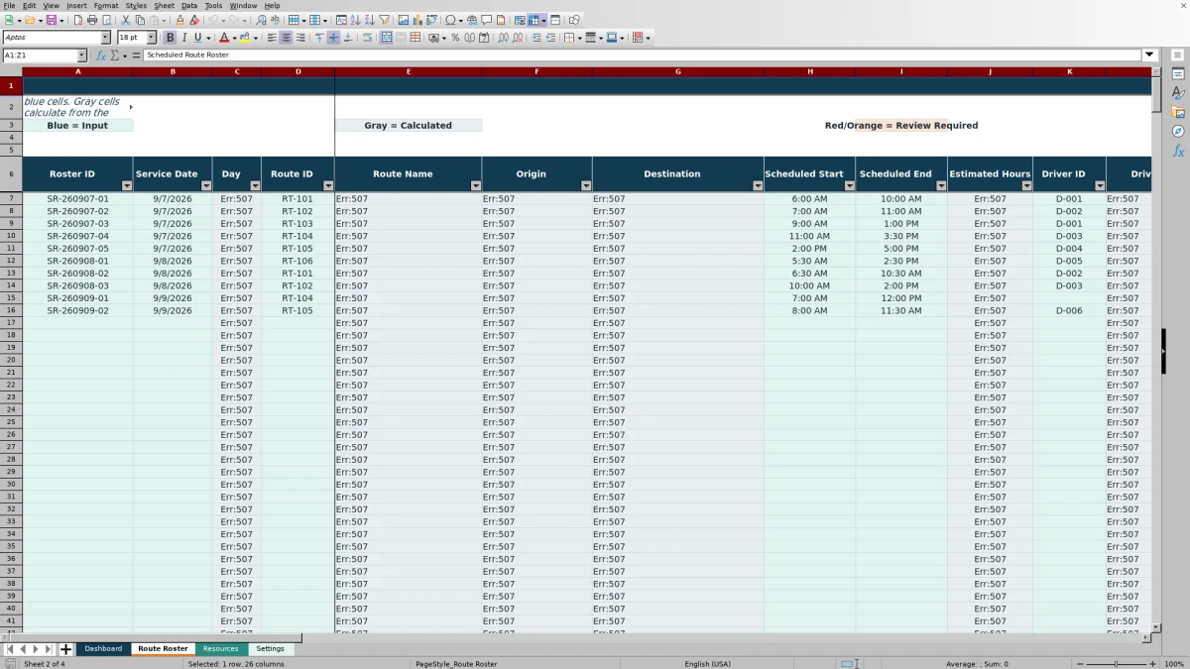Open Sidebar Properties panel icon

[1178, 74]
